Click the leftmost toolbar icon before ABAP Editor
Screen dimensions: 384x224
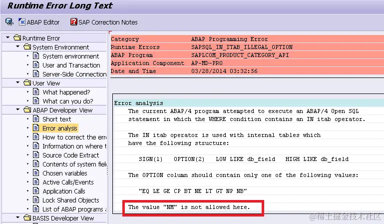9,22
